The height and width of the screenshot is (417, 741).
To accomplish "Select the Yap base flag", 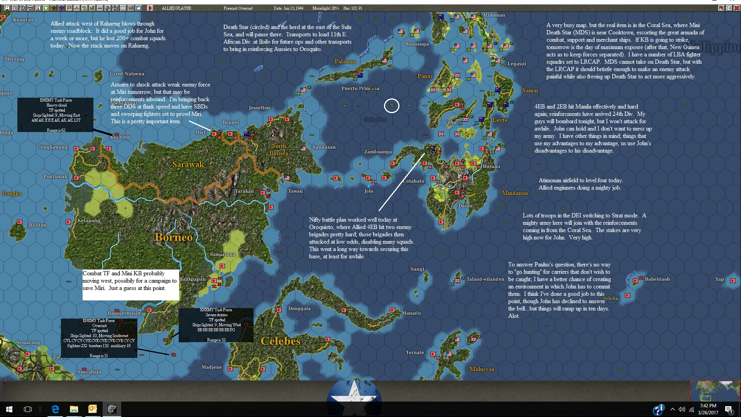I will pyautogui.click(x=733, y=281).
